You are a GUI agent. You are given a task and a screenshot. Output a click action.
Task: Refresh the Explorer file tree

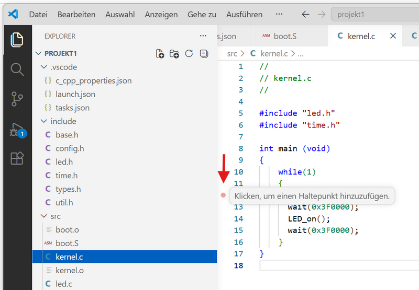pos(189,54)
